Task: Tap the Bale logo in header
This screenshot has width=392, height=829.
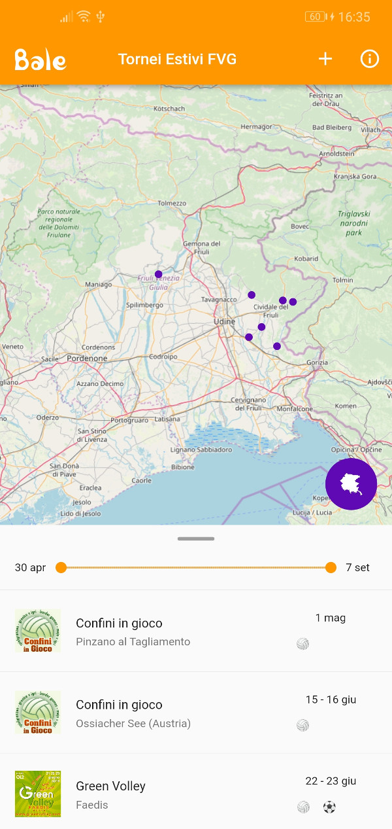Action: click(x=41, y=60)
